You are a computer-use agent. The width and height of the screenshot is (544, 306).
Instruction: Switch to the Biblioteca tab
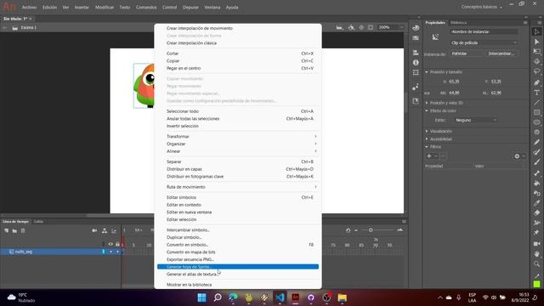coord(458,23)
